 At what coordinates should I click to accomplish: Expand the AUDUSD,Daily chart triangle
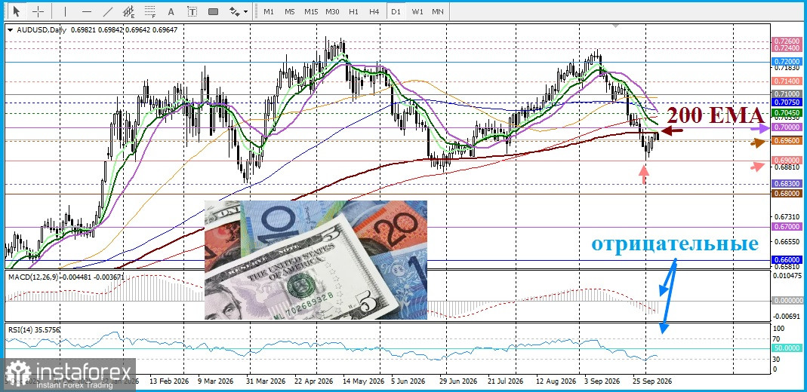pyautogui.click(x=11, y=30)
